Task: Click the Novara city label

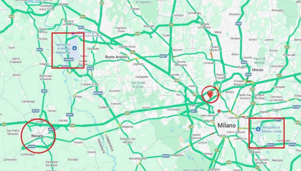Action: pyautogui.click(x=37, y=136)
